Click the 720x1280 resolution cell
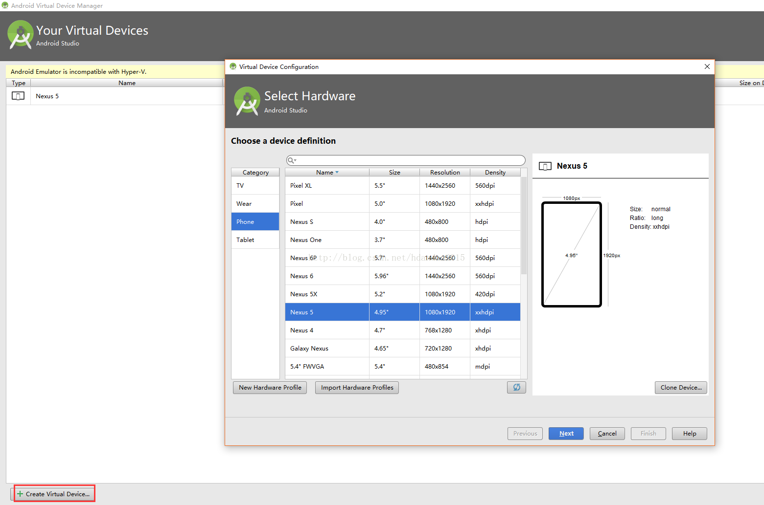This screenshot has height=505, width=764. point(445,348)
